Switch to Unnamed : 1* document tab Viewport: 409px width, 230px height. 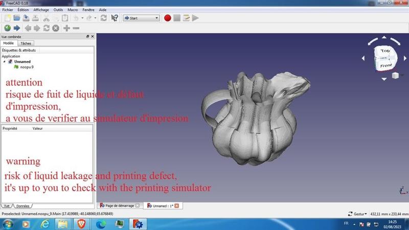(x=163, y=206)
